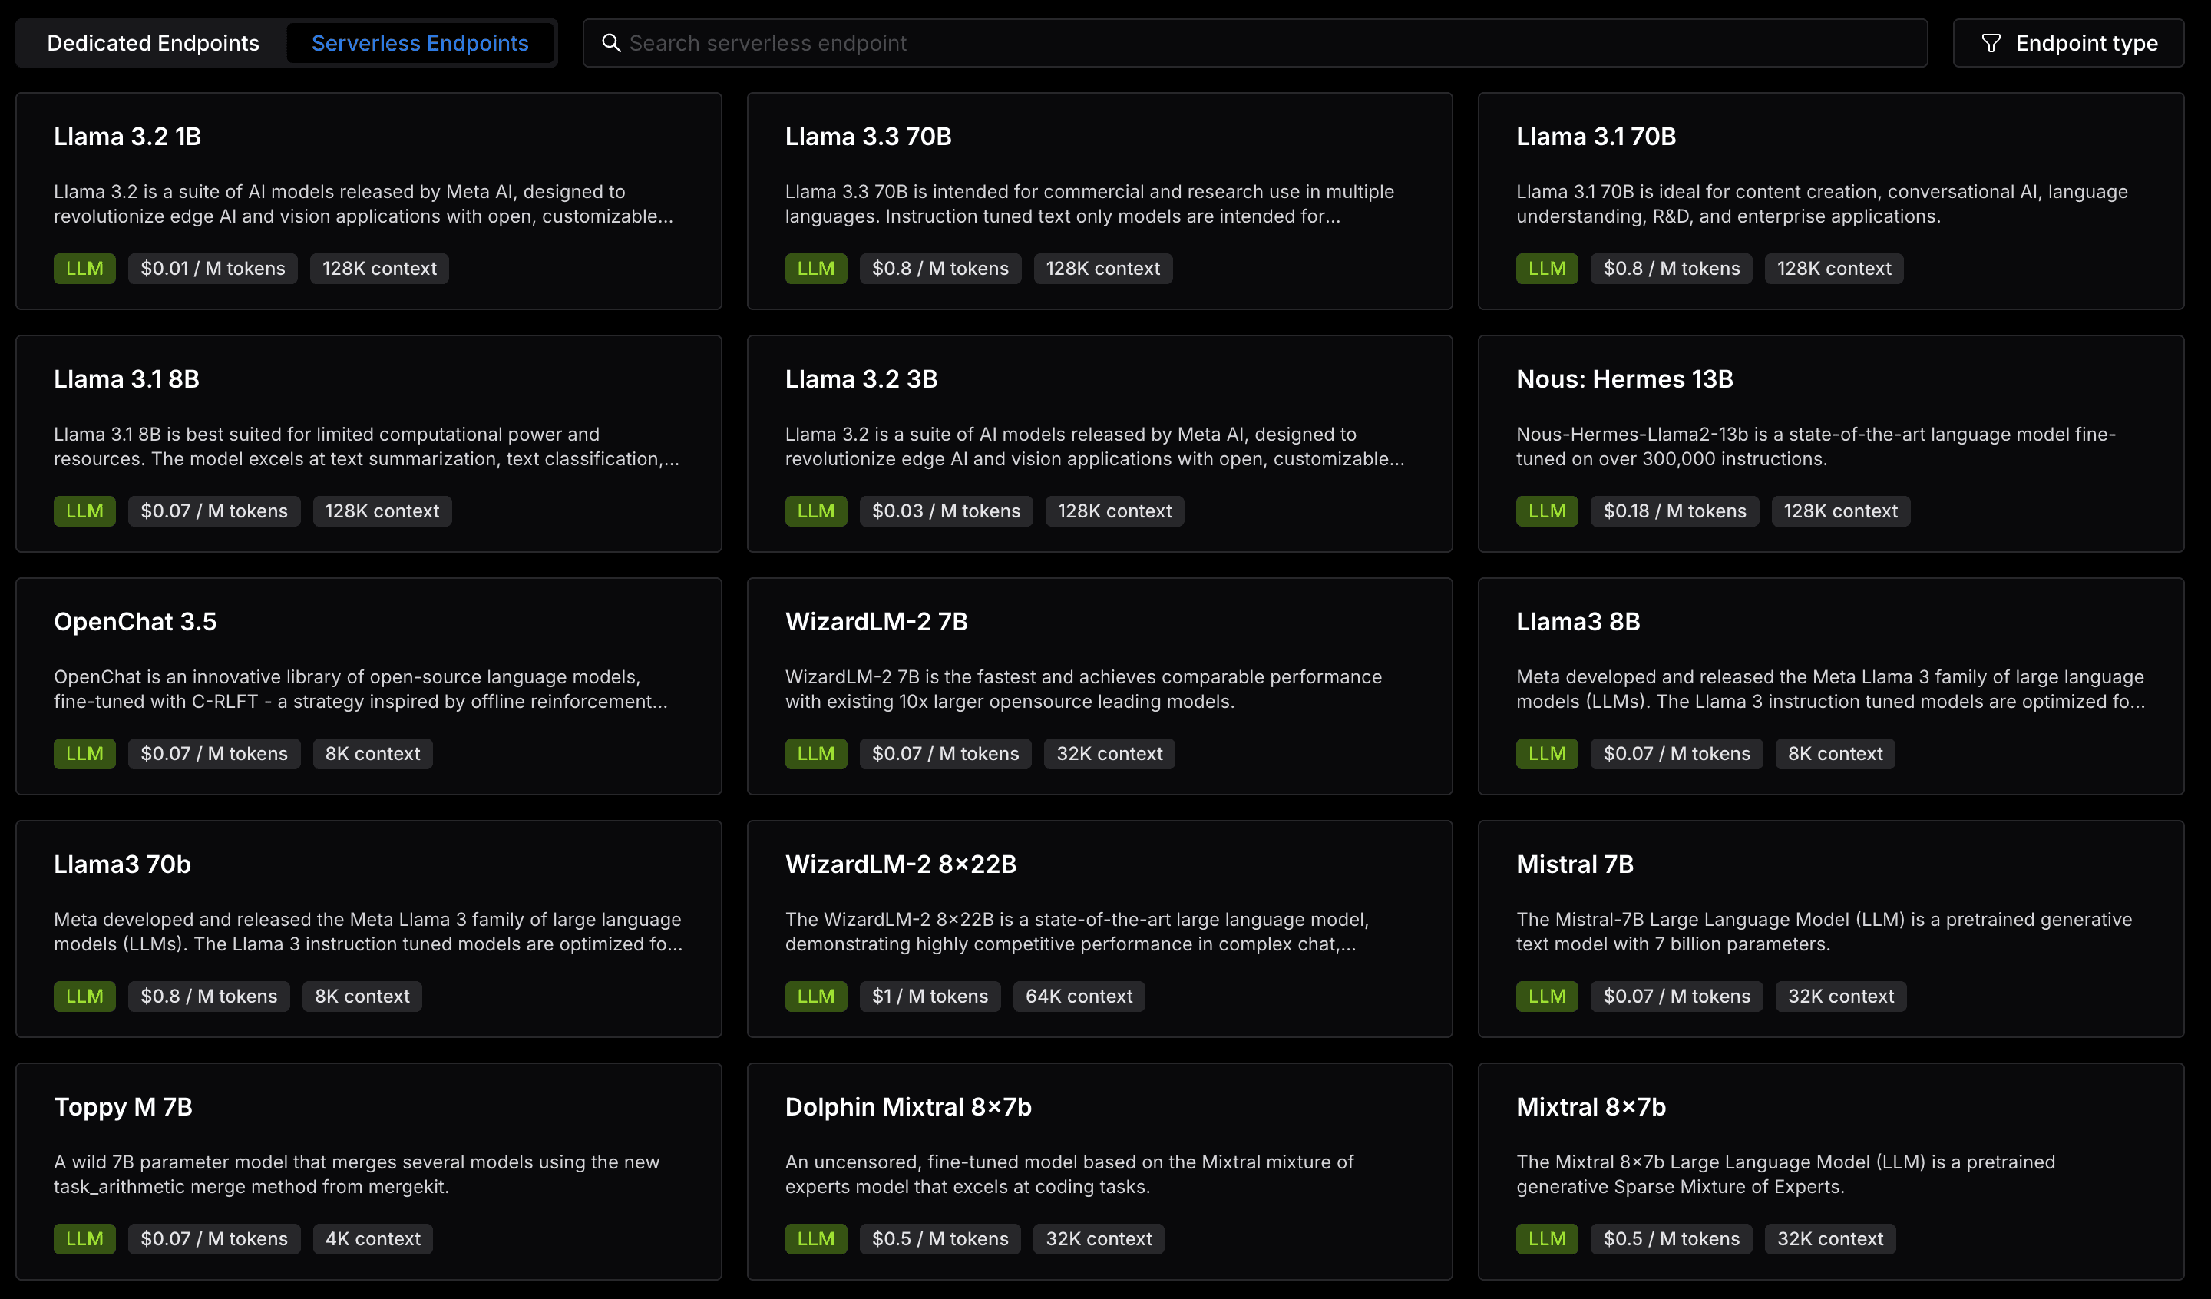Click the filter funnel icon
The width and height of the screenshot is (2211, 1299).
tap(1991, 43)
